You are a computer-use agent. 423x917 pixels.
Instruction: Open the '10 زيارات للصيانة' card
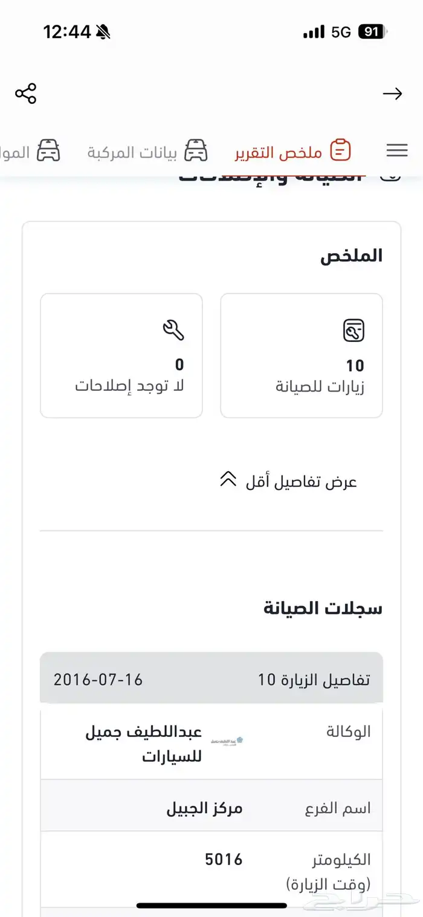[302, 355]
